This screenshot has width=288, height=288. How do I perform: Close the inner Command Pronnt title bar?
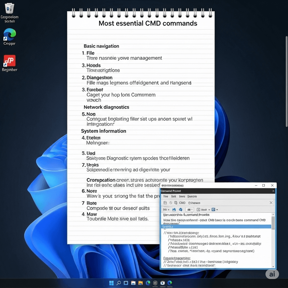(273, 191)
